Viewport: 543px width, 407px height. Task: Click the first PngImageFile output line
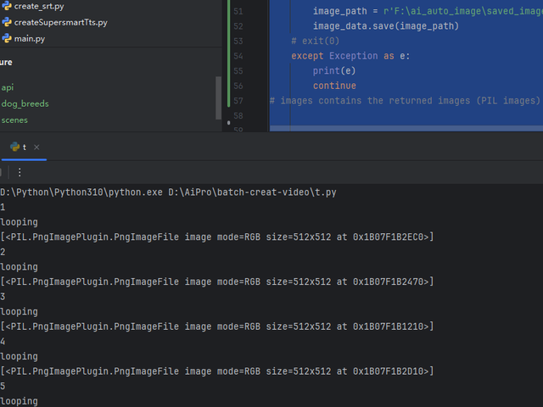(216, 237)
